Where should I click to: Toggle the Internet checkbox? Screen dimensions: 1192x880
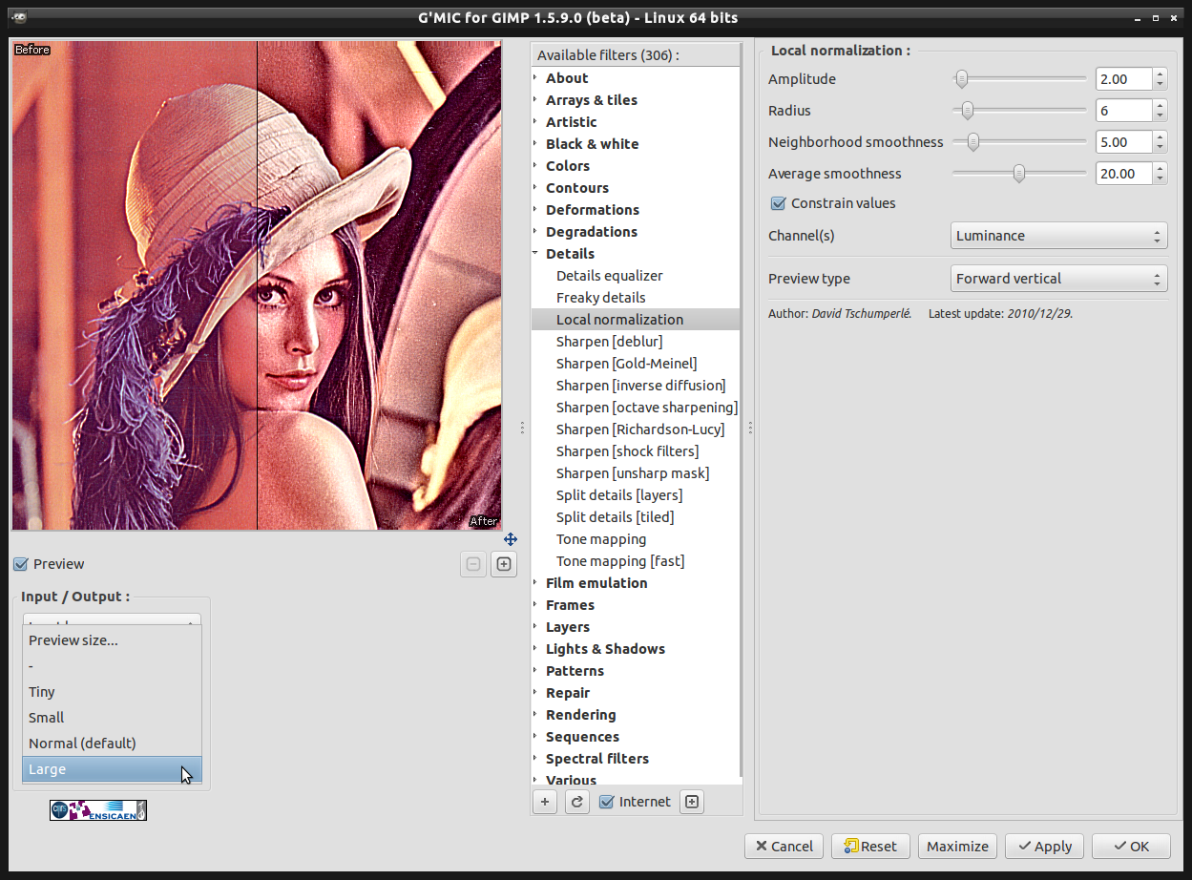(606, 802)
